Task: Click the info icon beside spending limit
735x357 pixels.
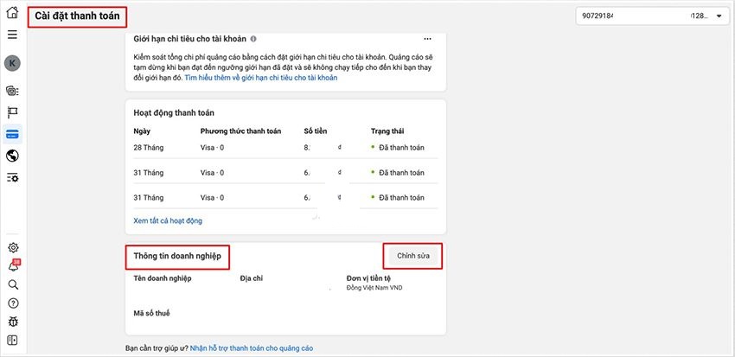Action: click(x=253, y=39)
